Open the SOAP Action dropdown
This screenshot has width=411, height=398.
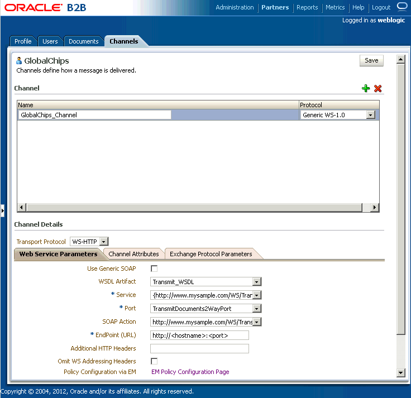257,322
